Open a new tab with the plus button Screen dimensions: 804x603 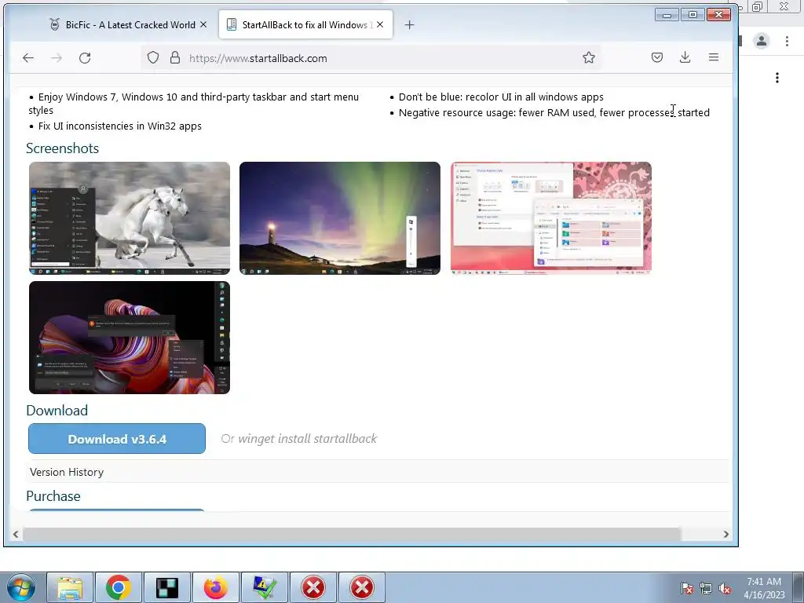(x=409, y=24)
